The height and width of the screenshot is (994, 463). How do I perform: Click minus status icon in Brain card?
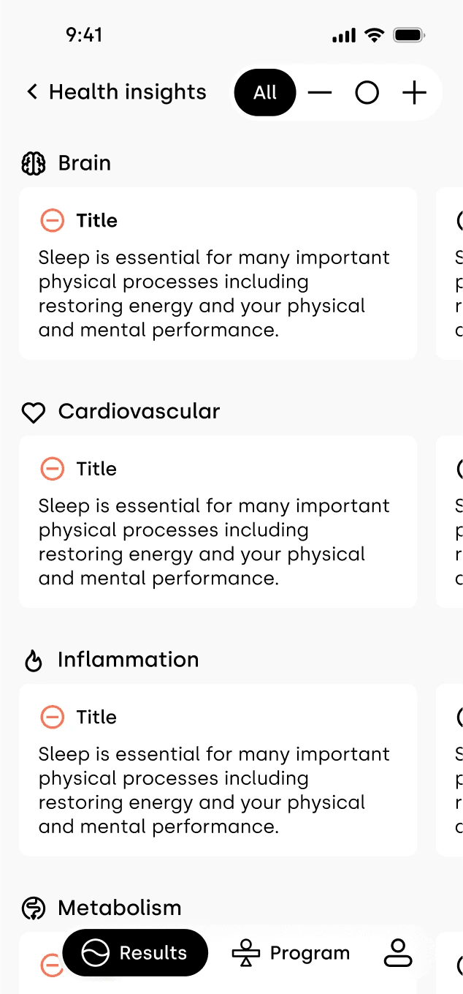(52, 220)
